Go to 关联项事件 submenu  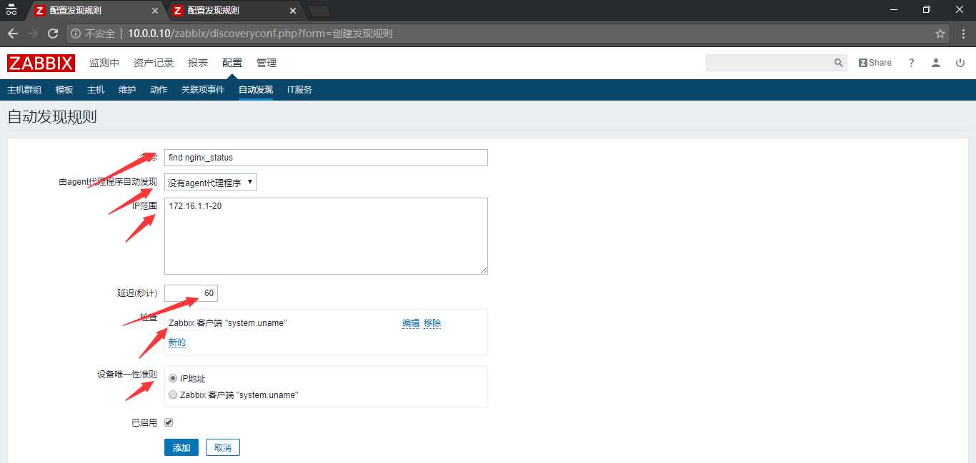pos(203,90)
